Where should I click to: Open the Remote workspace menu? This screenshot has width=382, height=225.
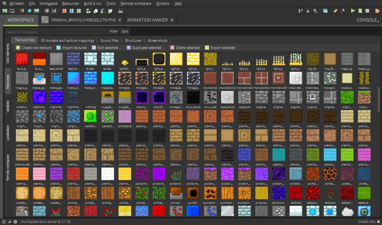point(136,3)
